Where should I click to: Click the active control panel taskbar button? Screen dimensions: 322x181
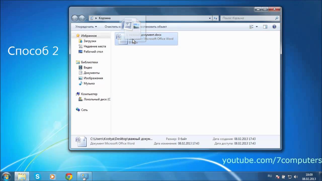[84, 176]
